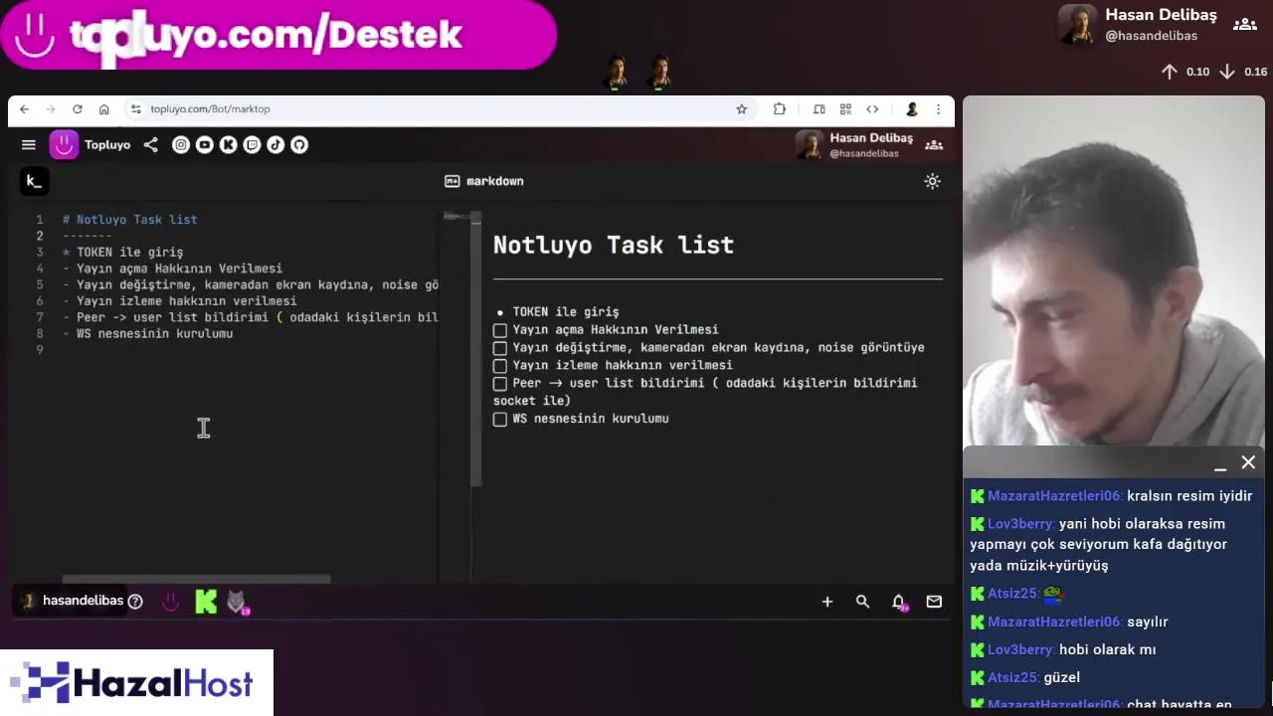The width and height of the screenshot is (1273, 716).
Task: Open the wolf avatar server icon
Action: coord(237,602)
